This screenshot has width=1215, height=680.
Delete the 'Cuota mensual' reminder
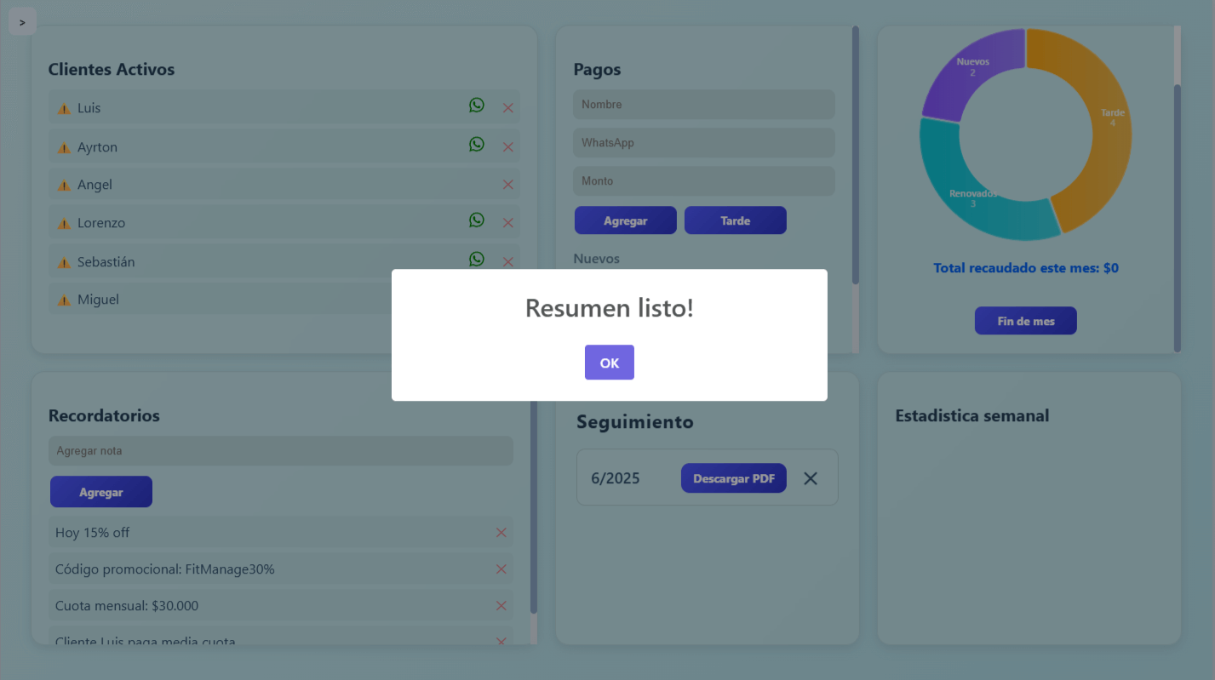(501, 606)
